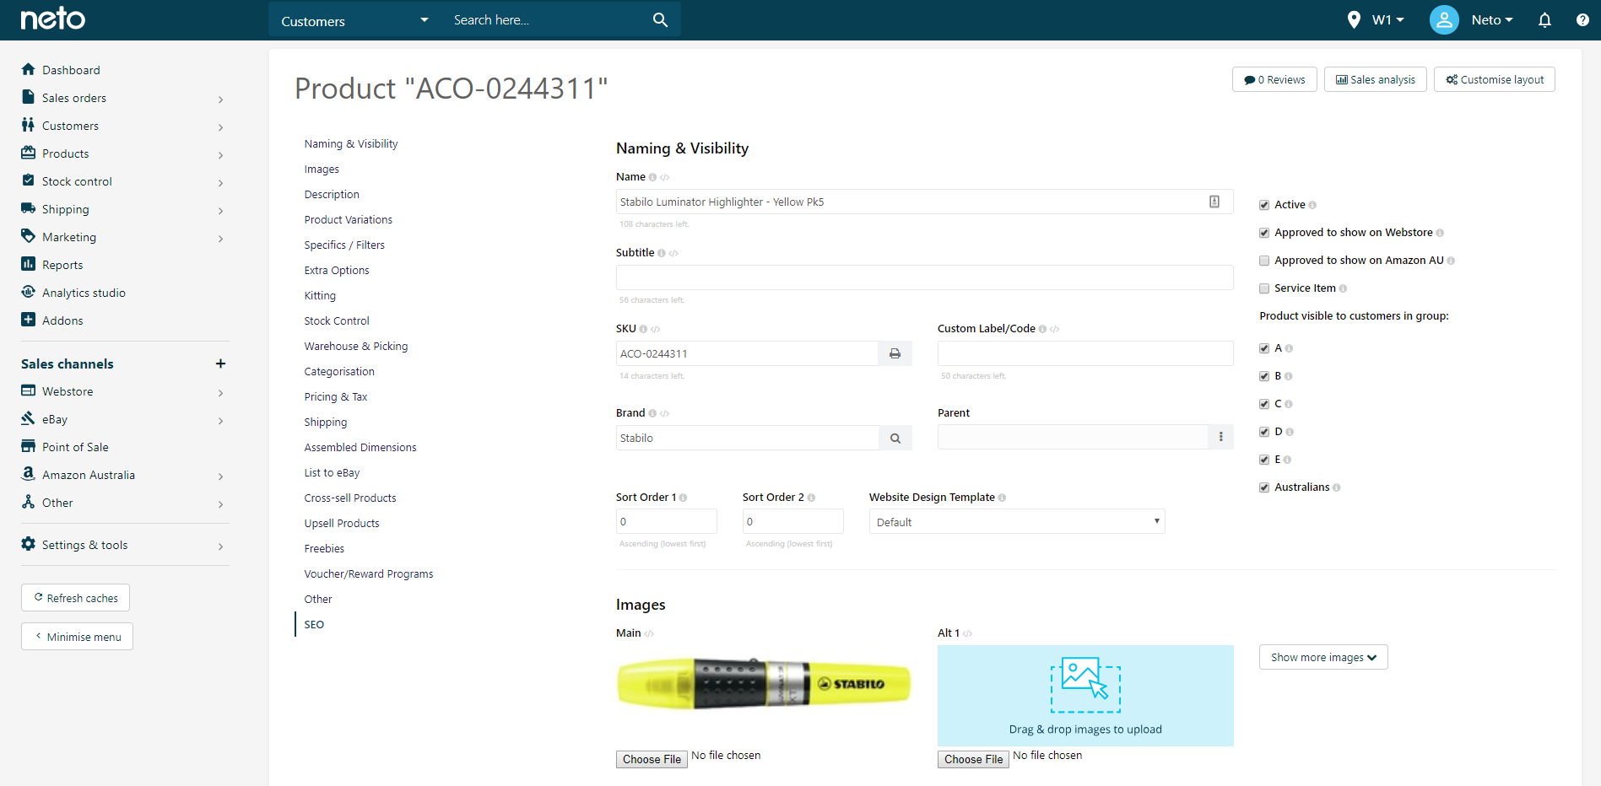Go to the SEO section

[314, 624]
